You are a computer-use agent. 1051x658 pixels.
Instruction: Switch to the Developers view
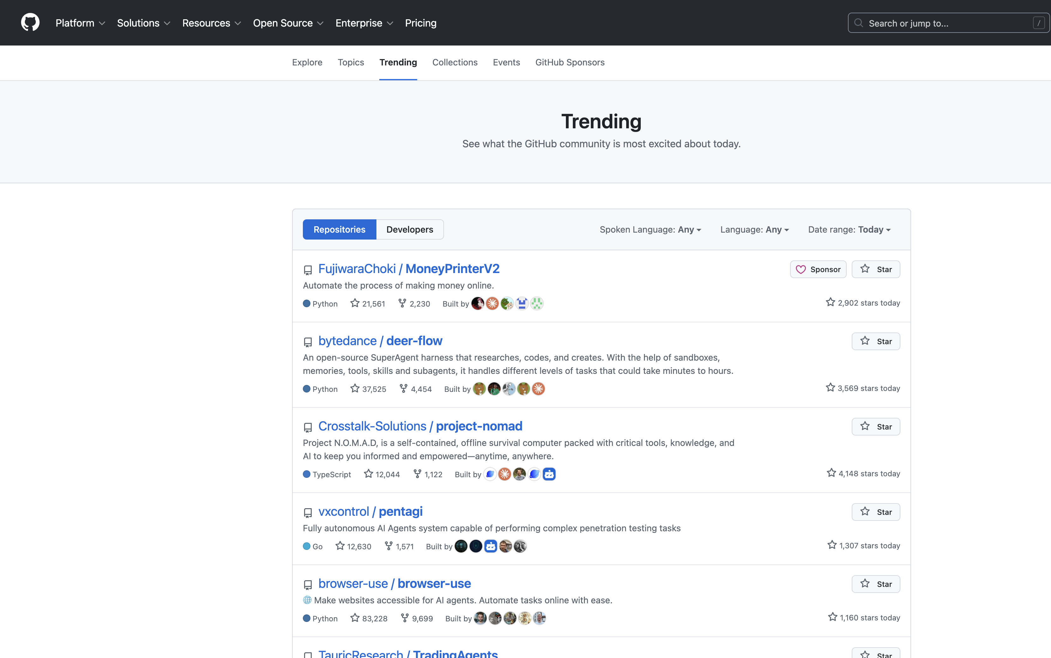tap(410, 229)
